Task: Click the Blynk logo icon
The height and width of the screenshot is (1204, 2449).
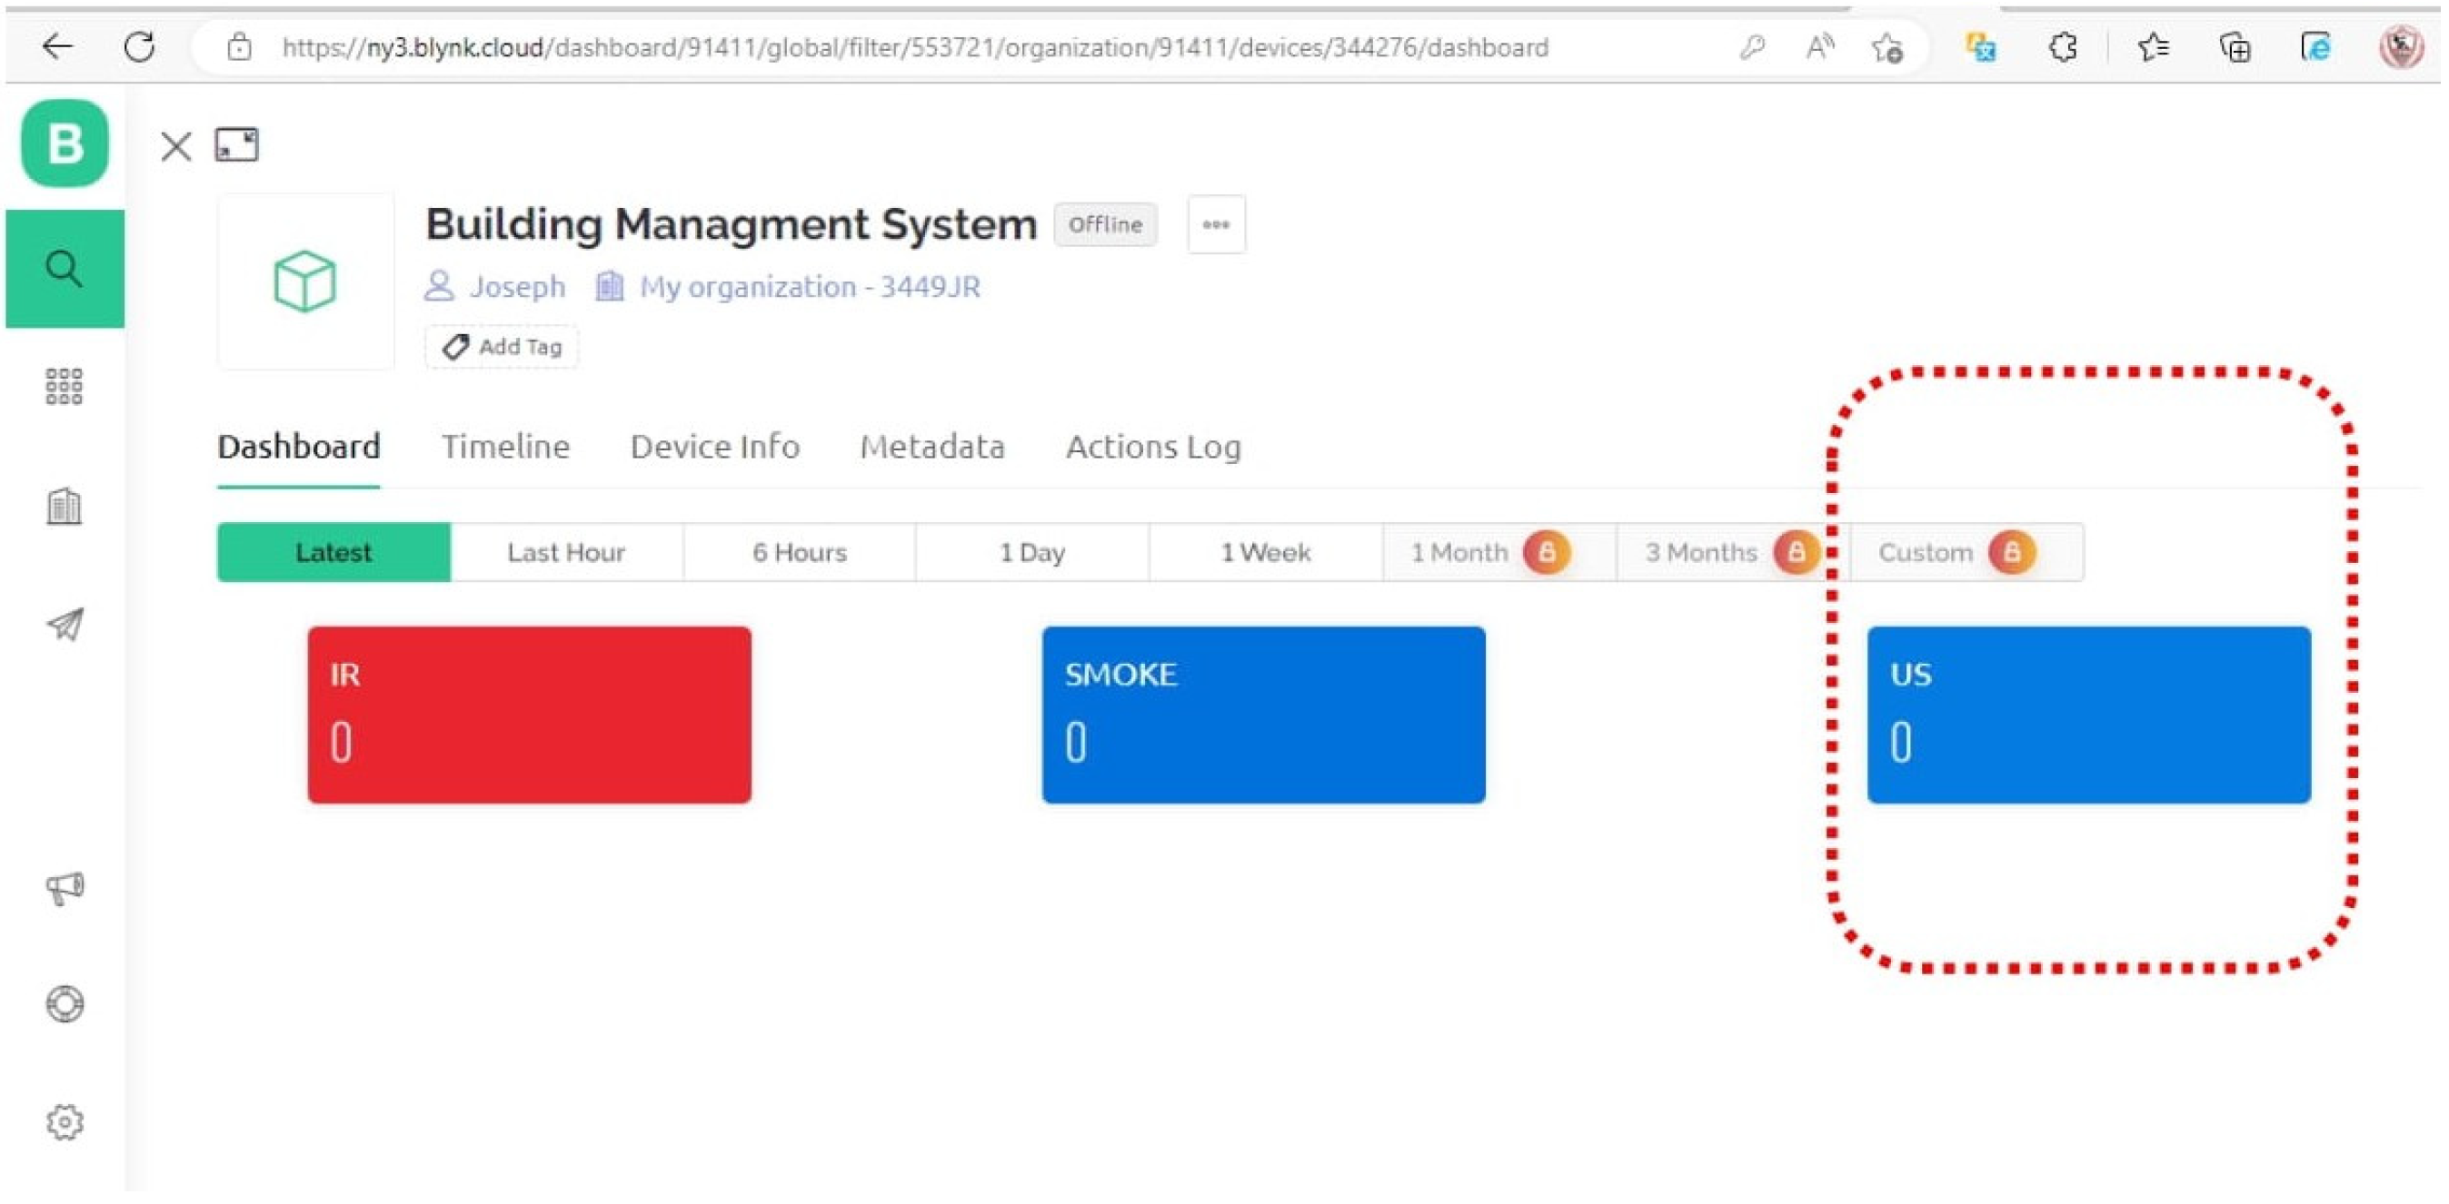Action: point(65,143)
